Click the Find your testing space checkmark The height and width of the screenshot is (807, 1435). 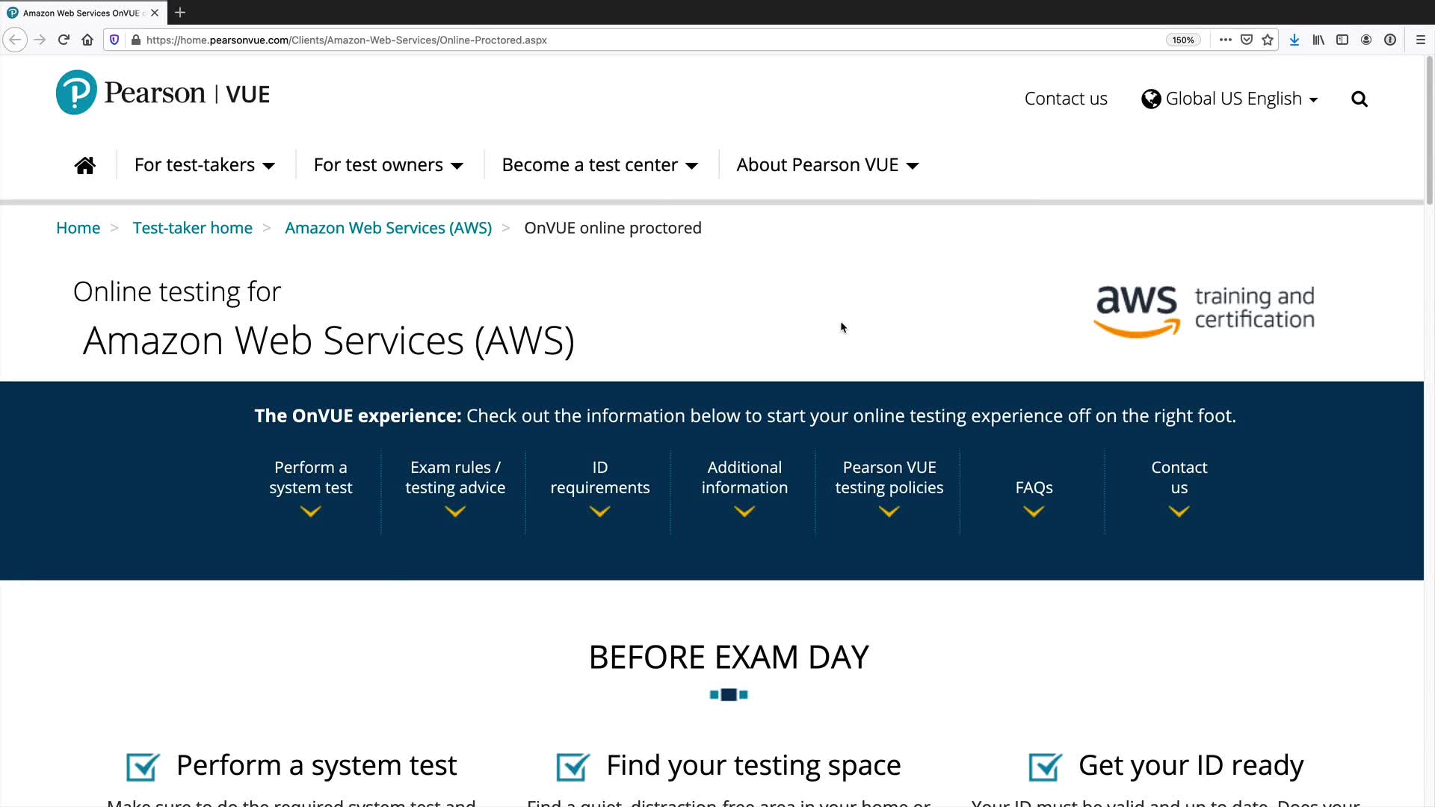pyautogui.click(x=573, y=767)
